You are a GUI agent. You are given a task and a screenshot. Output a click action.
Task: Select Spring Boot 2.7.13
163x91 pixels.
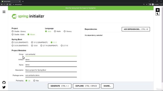64,45
